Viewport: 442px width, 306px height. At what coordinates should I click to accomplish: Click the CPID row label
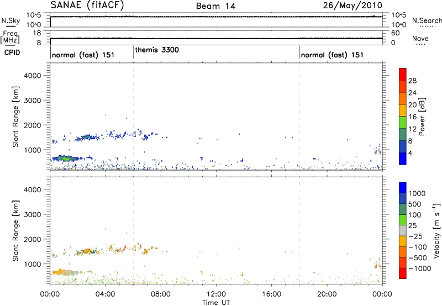[x=12, y=52]
